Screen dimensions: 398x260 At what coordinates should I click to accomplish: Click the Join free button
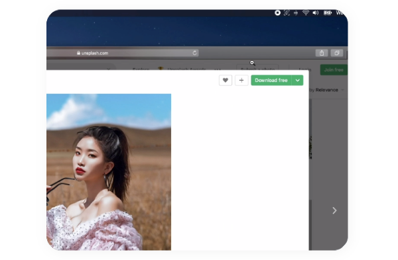pos(334,69)
